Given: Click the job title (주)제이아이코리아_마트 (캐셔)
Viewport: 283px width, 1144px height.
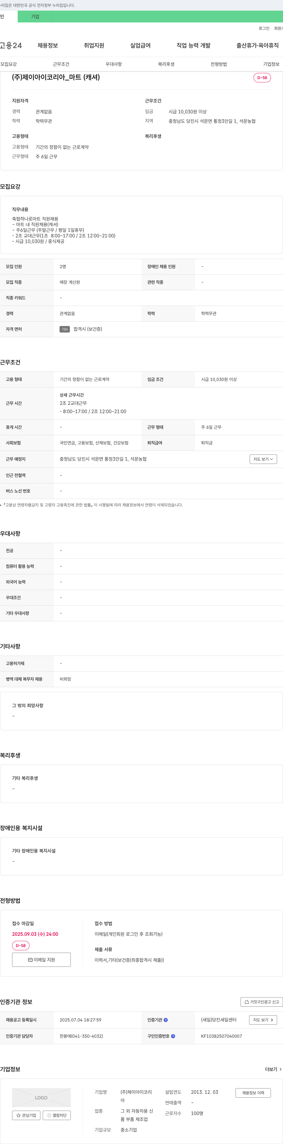Looking at the screenshot, I should click(56, 77).
